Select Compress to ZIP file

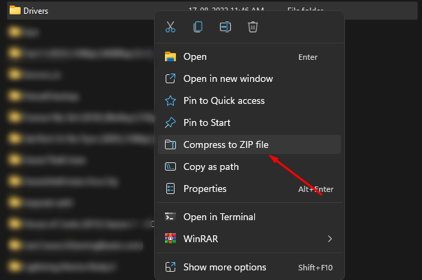pos(226,144)
